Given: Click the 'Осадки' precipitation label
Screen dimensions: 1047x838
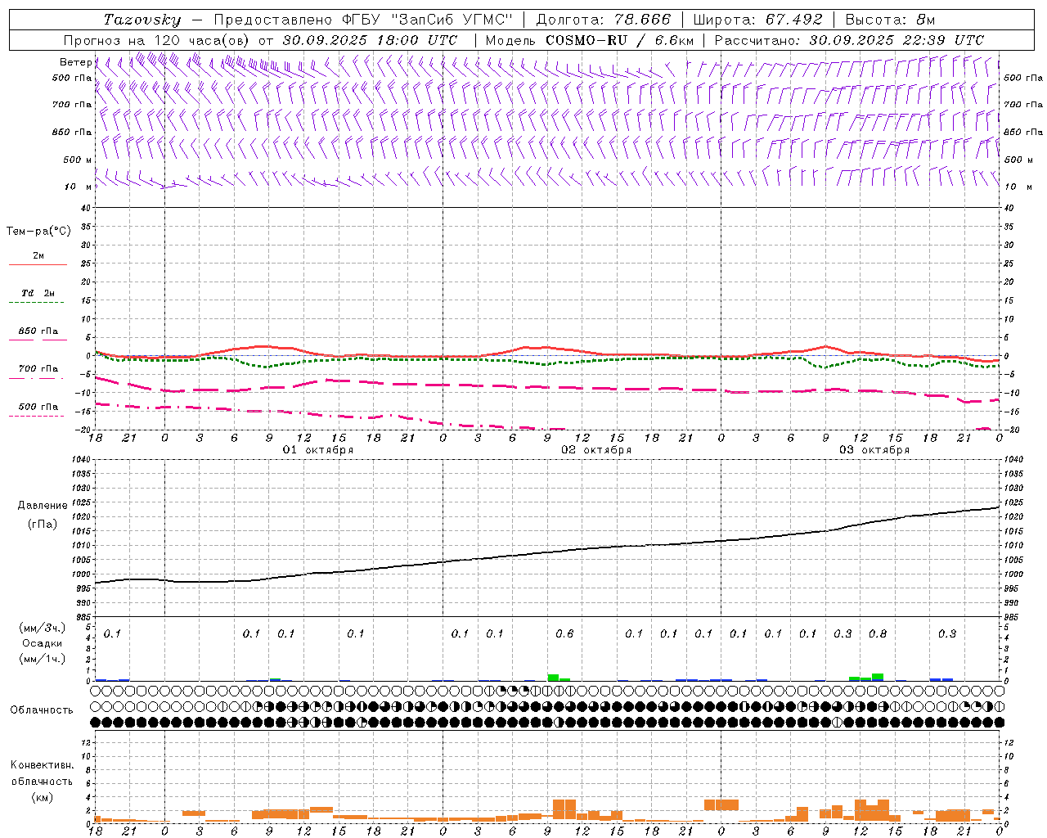Looking at the screenshot, I should [x=42, y=643].
